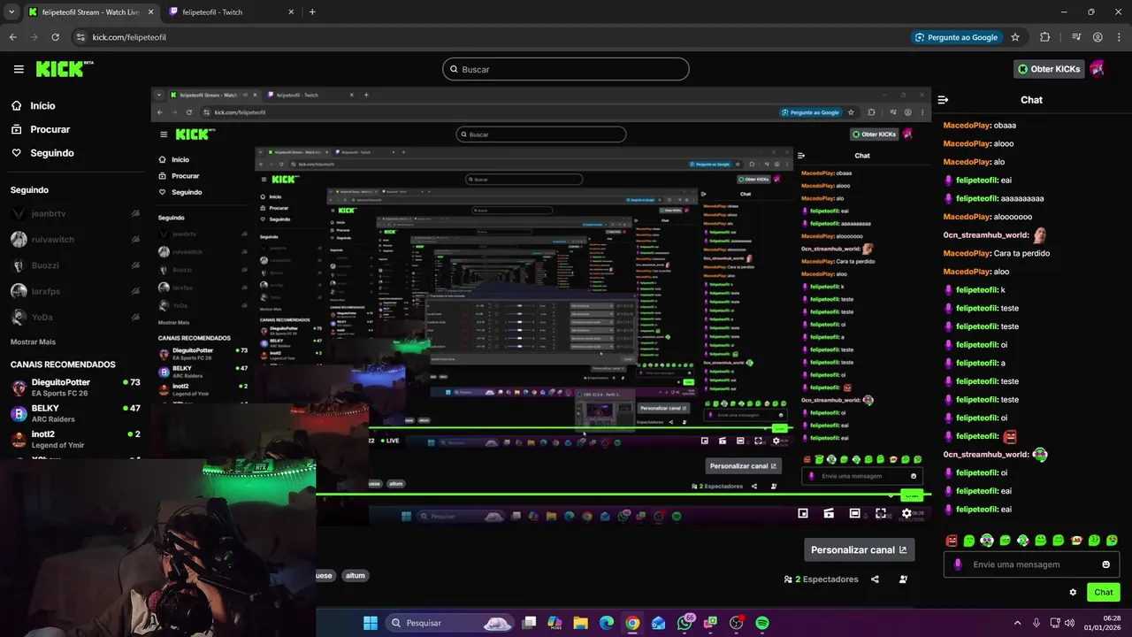Image resolution: width=1132 pixels, height=637 pixels.
Task: Open a new browser tab
Action: [x=312, y=12]
